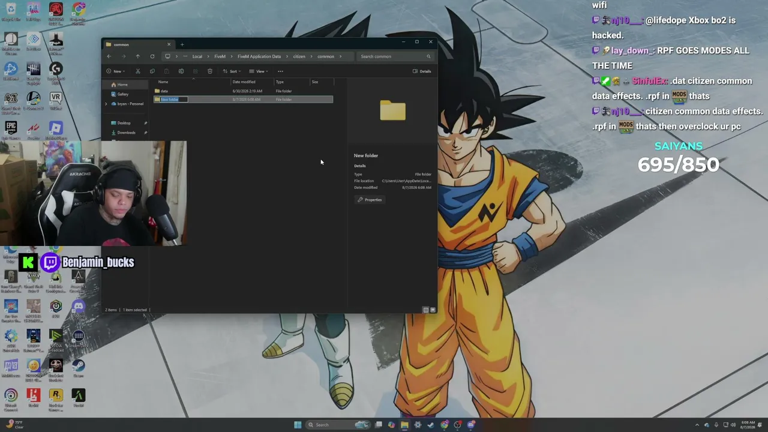
Task: Select the Epic Games desktop shortcut
Action: tap(11, 131)
